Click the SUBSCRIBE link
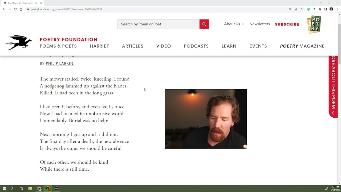Viewport: 341px width, 192px height. coord(287,24)
